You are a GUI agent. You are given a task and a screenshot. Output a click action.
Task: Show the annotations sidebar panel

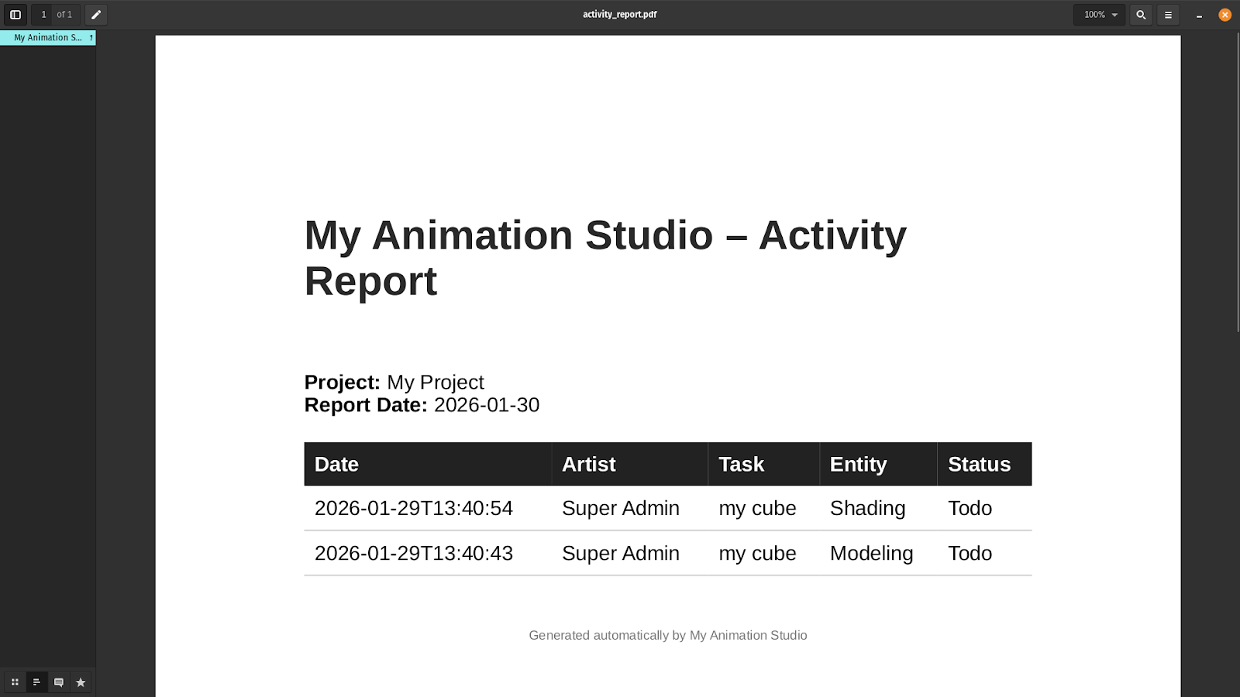point(58,682)
